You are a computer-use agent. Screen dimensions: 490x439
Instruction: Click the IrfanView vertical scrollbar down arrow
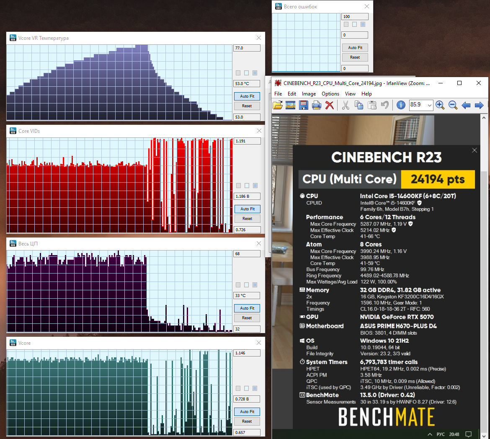[x=484, y=436]
